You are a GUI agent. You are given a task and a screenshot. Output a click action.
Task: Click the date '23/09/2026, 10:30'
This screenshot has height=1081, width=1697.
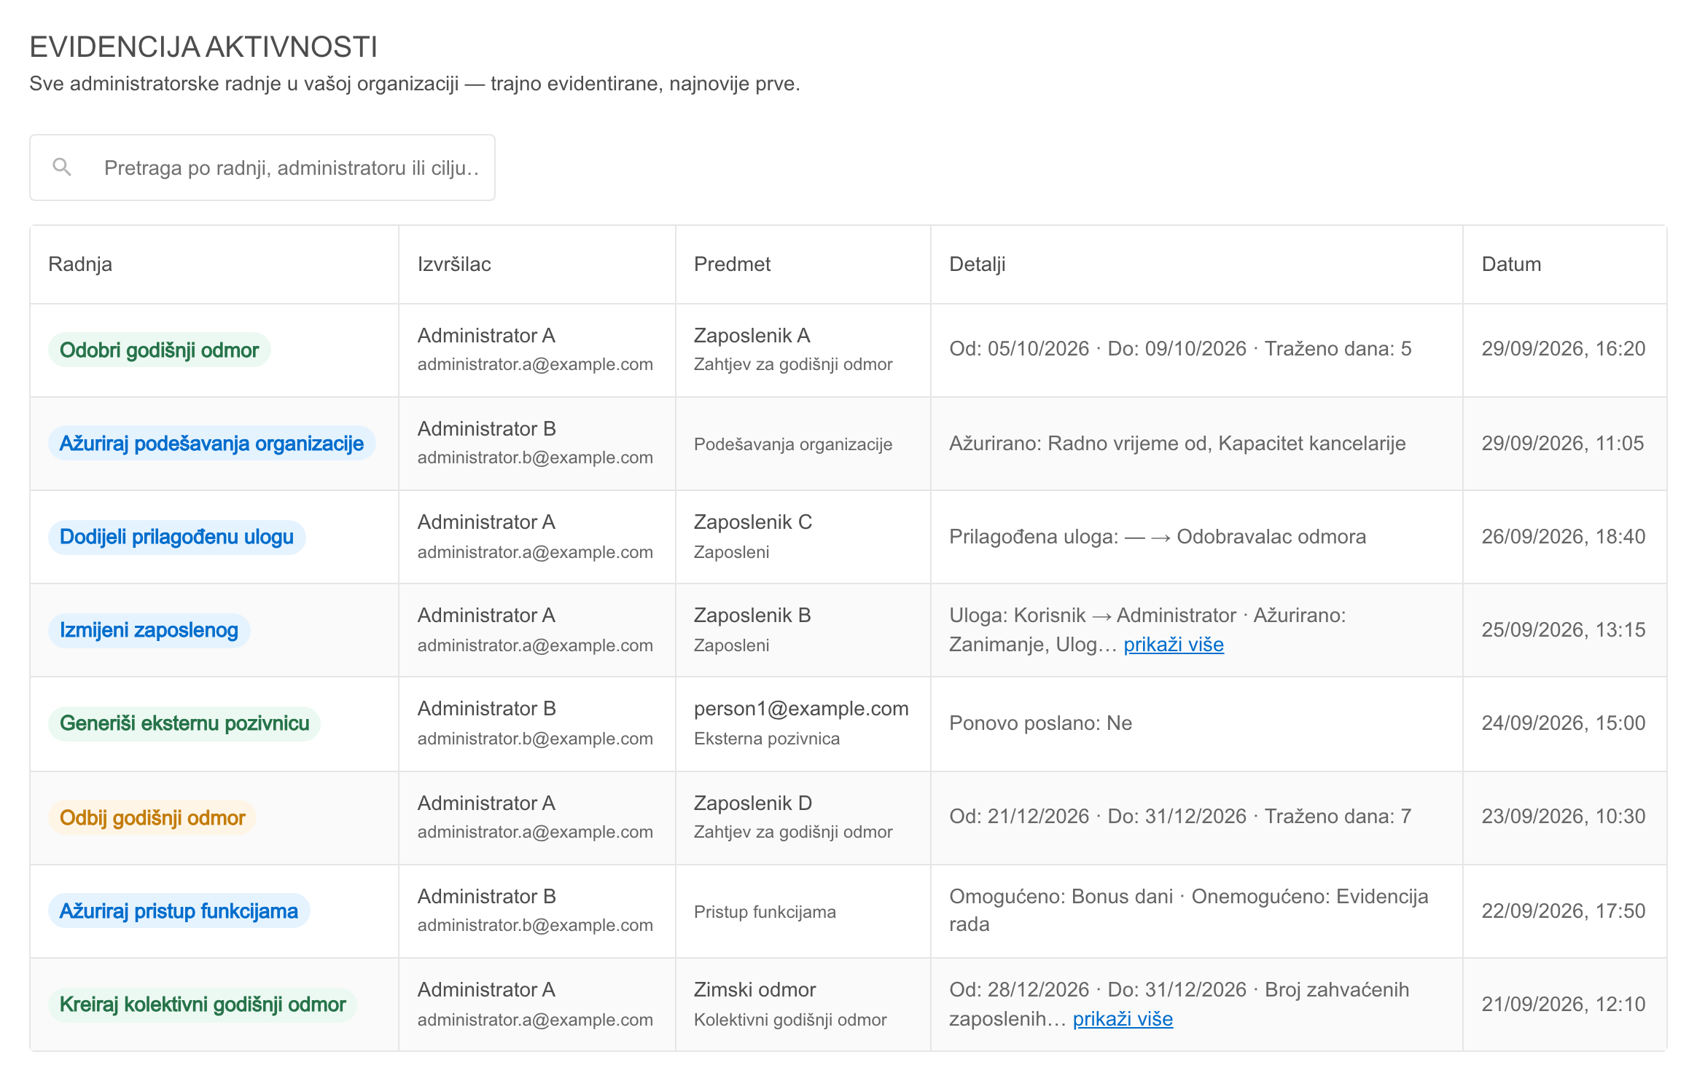1563,817
